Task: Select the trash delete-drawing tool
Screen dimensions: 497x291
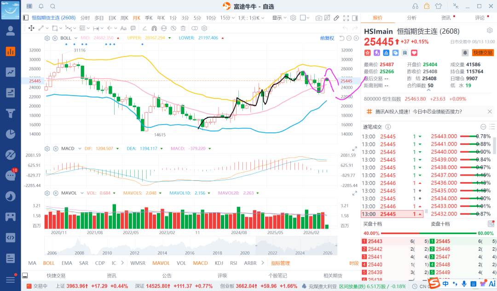Action: (x=183, y=28)
